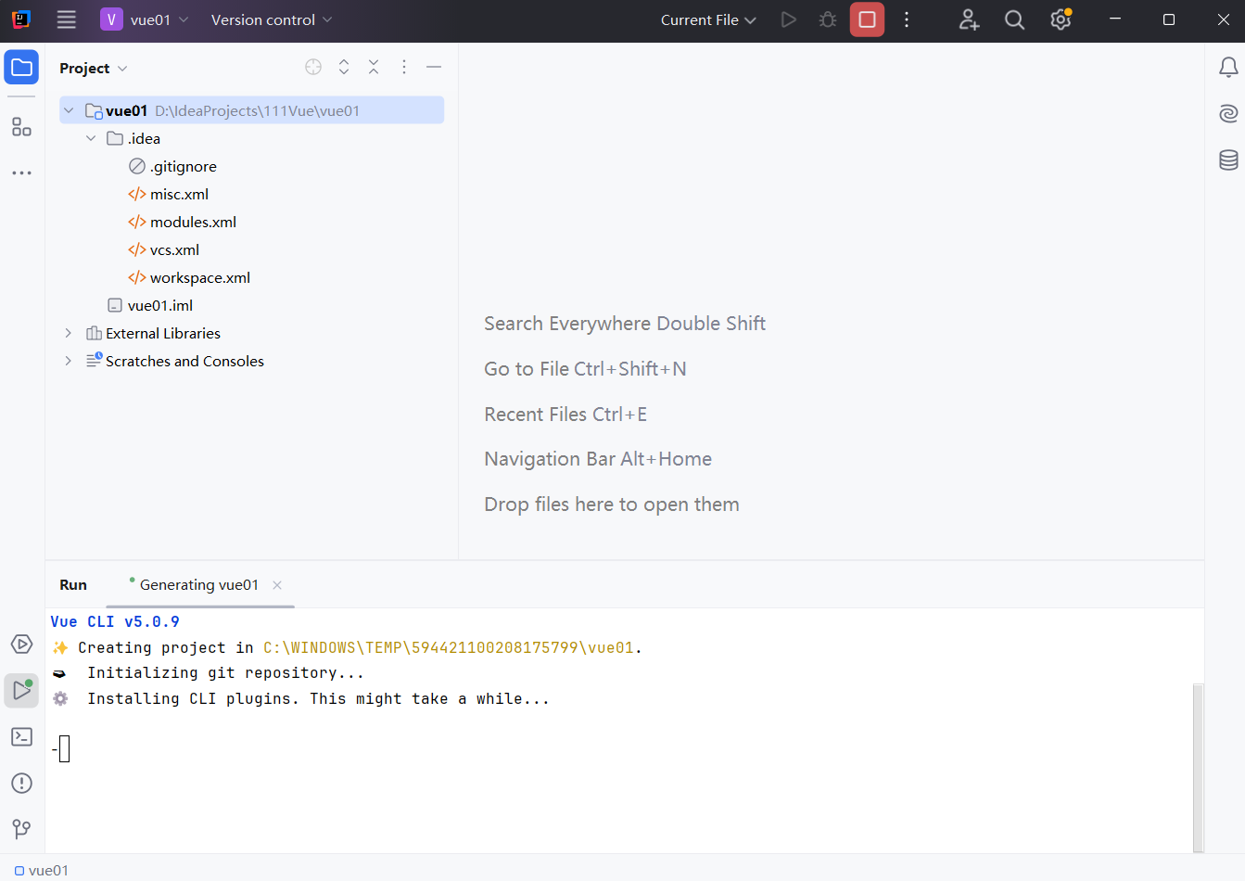Open the Structure tool window icon

point(21,127)
